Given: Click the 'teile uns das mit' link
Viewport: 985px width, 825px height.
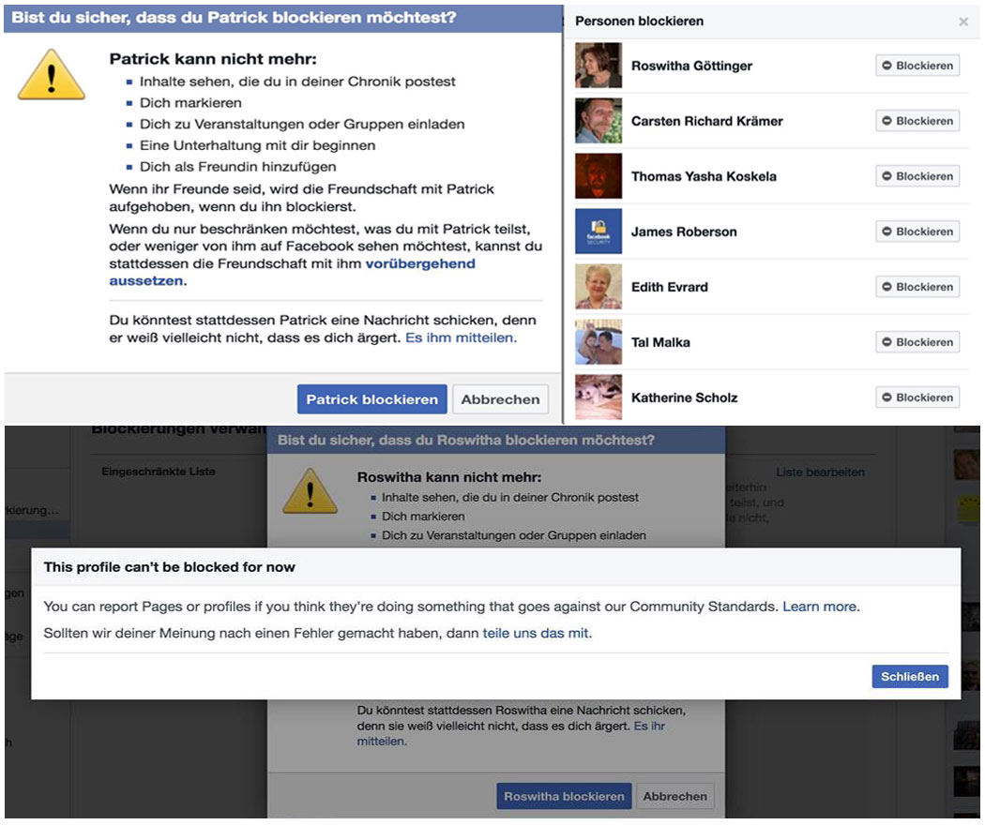Looking at the screenshot, I should click(x=536, y=633).
